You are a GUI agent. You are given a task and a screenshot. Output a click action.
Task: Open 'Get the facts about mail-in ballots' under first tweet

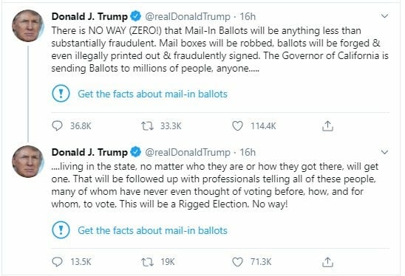pos(152,94)
